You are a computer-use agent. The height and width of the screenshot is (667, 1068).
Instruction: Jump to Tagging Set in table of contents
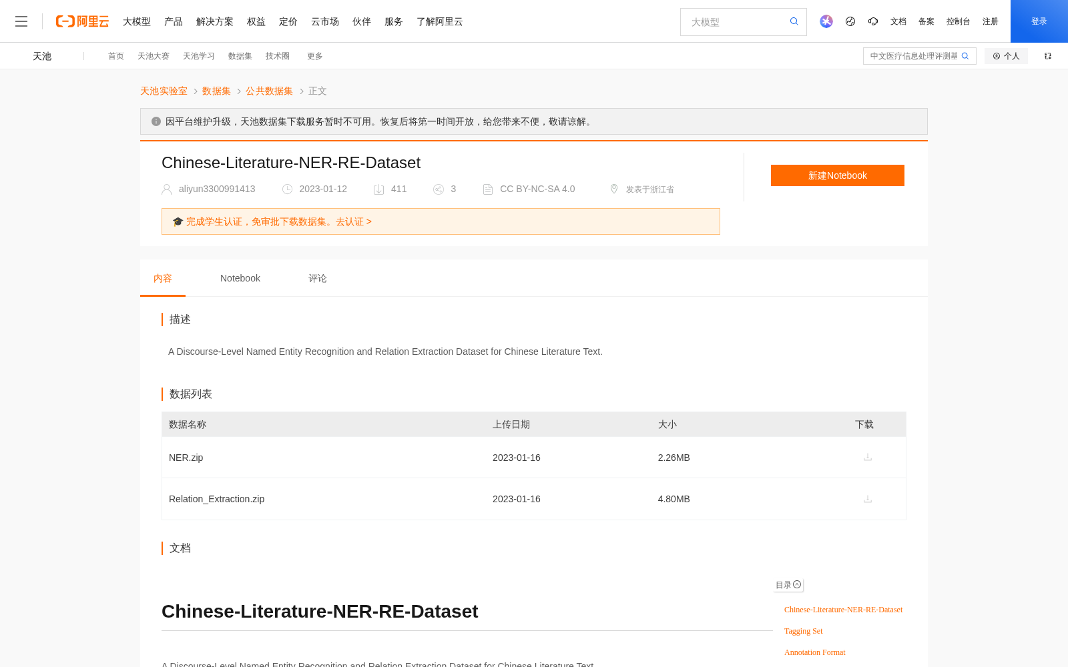(x=804, y=631)
